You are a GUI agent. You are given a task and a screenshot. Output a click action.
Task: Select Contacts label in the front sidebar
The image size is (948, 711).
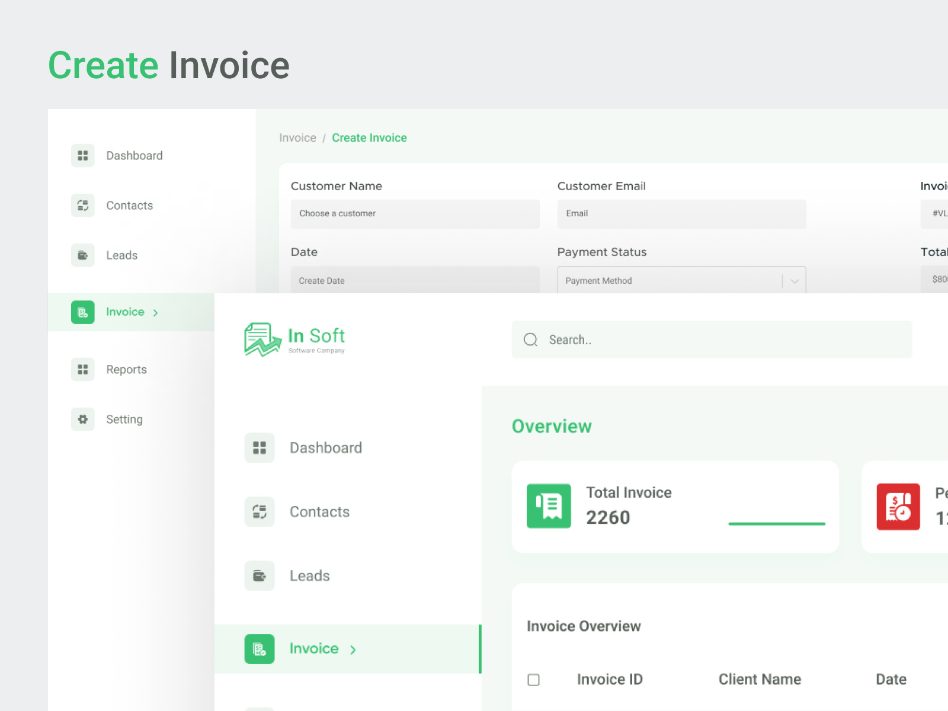(320, 512)
